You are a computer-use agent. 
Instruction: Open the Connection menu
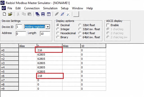click(32, 8)
